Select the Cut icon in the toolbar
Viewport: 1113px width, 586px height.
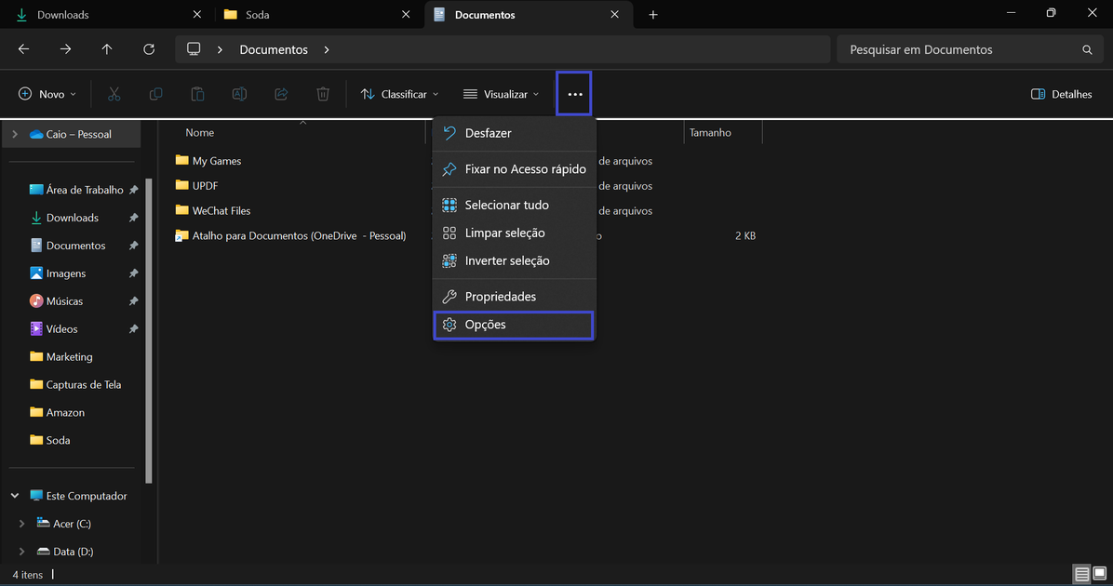[x=114, y=94]
